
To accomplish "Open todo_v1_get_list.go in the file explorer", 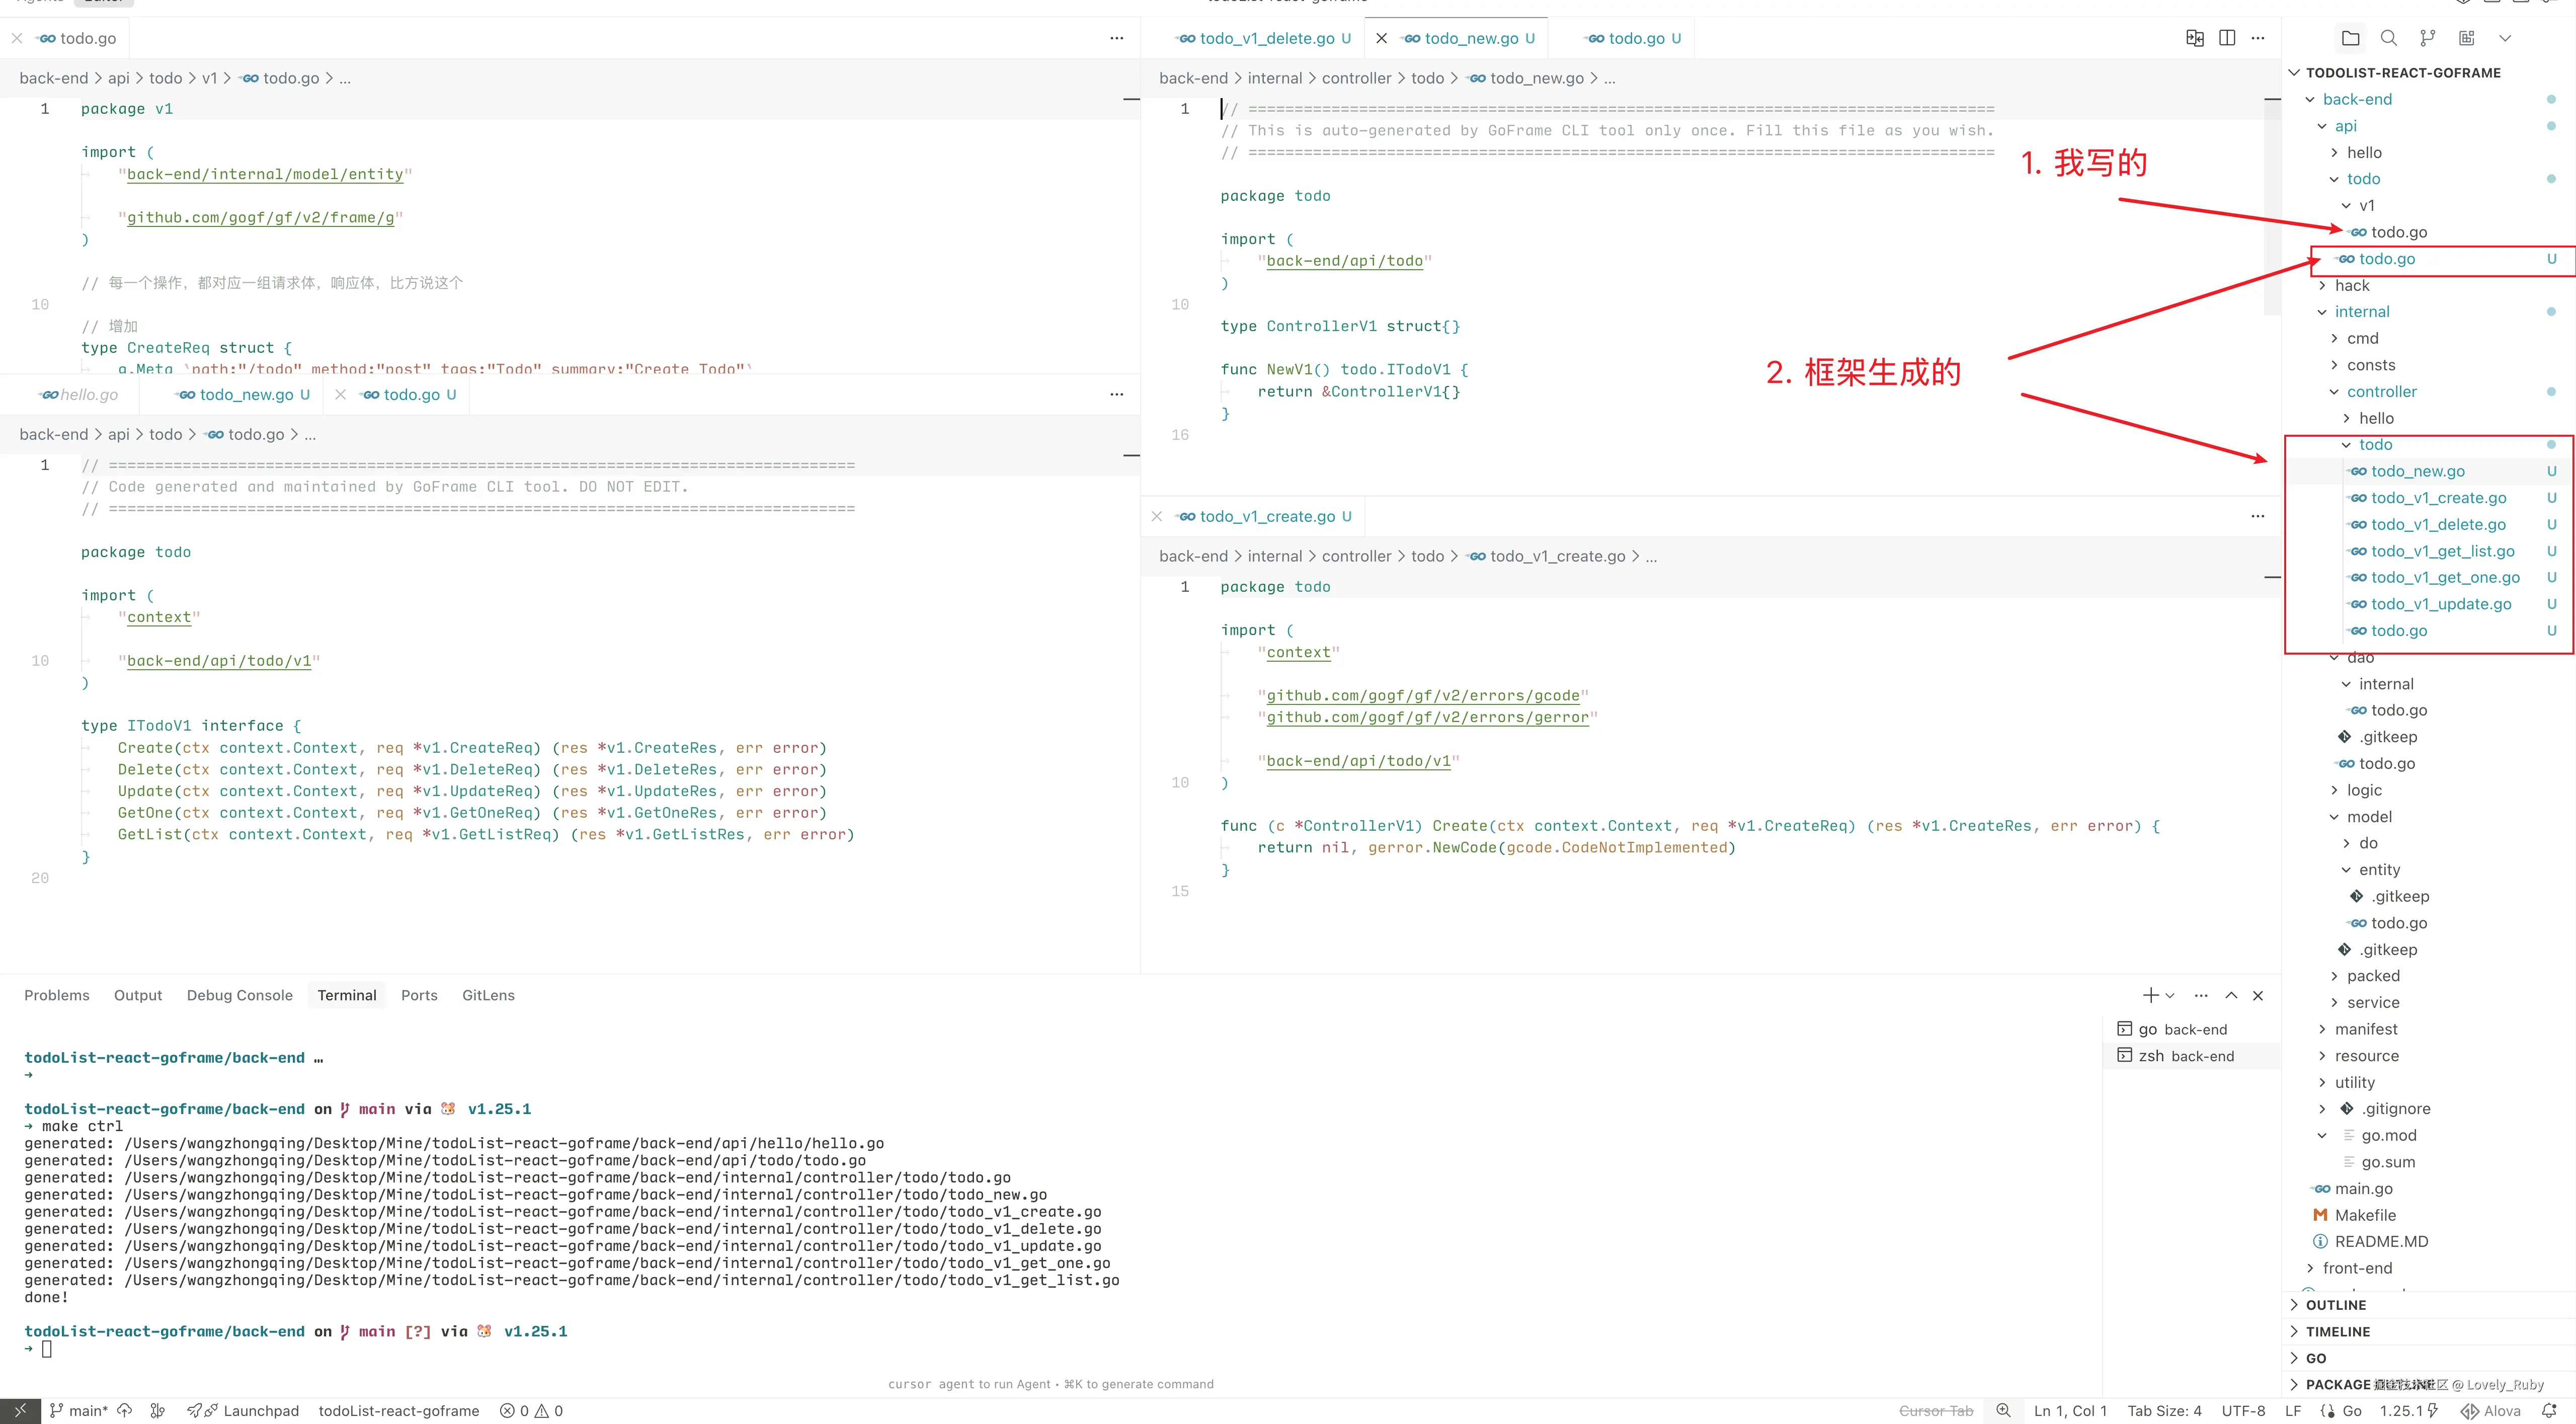I will 2442,551.
